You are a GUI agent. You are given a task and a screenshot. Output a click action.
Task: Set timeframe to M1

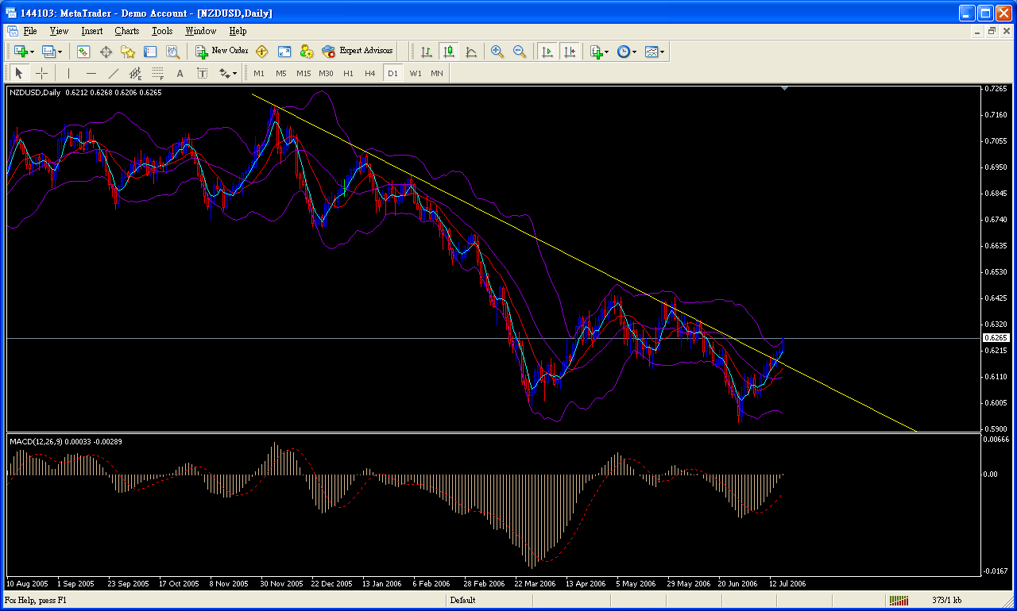(259, 73)
